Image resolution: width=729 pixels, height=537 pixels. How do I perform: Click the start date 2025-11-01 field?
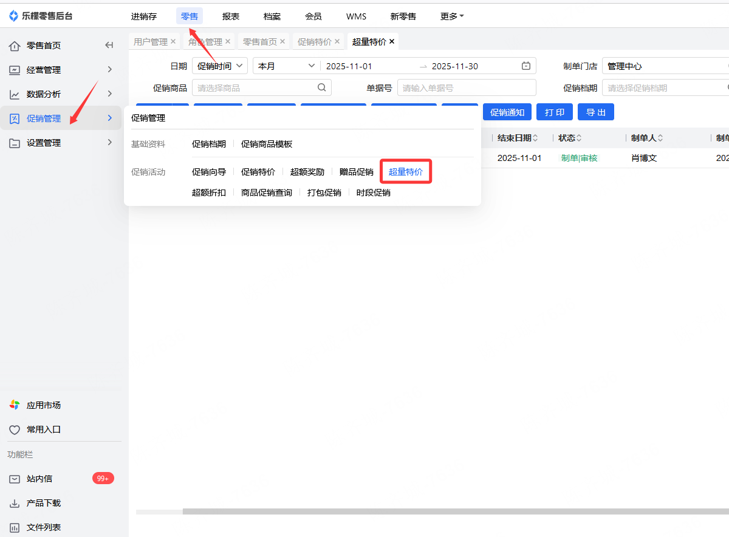[349, 66]
